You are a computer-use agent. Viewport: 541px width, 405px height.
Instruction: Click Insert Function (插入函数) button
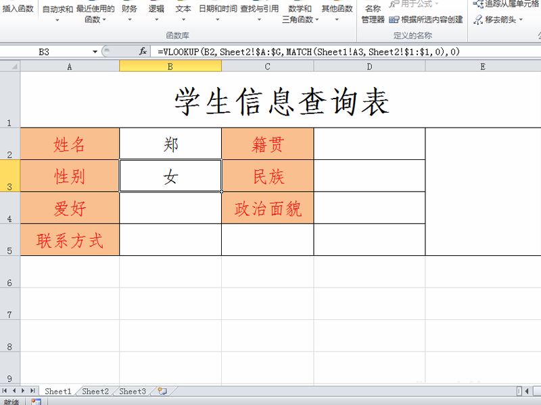click(x=18, y=9)
